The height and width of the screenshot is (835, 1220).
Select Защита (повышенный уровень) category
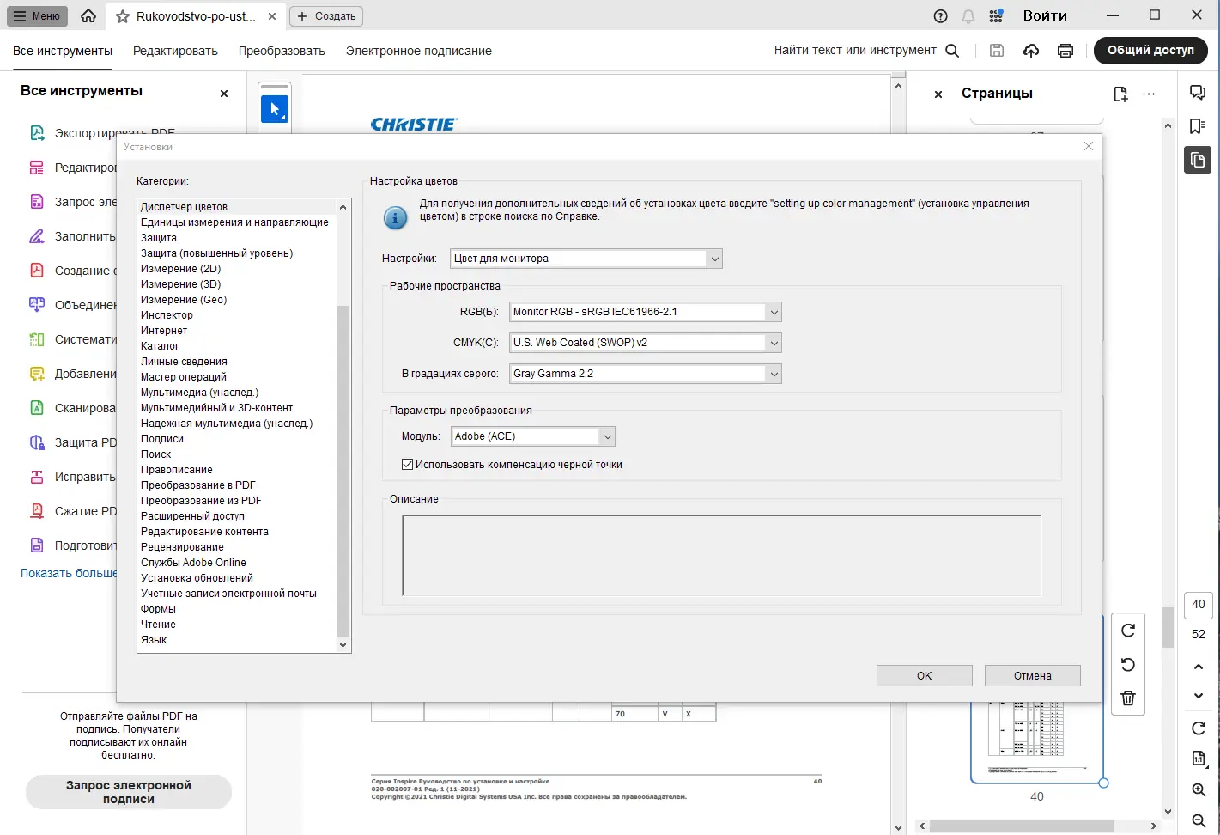238,253
